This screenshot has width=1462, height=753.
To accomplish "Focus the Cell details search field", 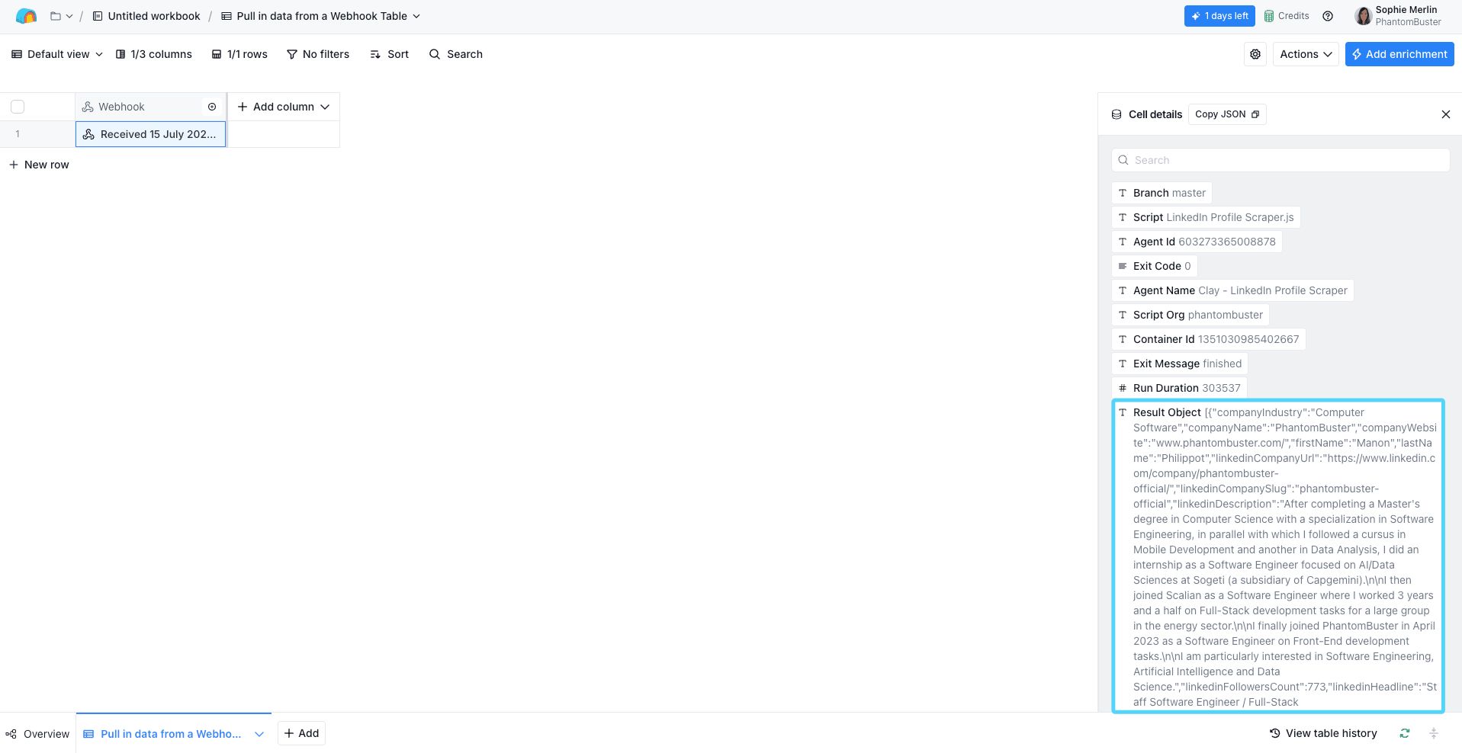I will tap(1280, 160).
